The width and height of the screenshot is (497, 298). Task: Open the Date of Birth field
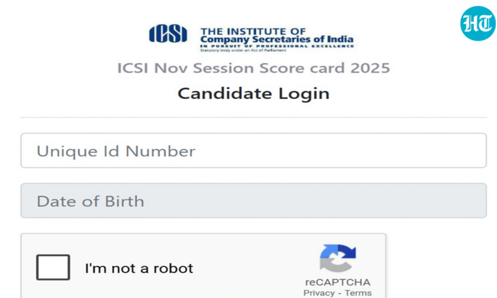(x=253, y=201)
